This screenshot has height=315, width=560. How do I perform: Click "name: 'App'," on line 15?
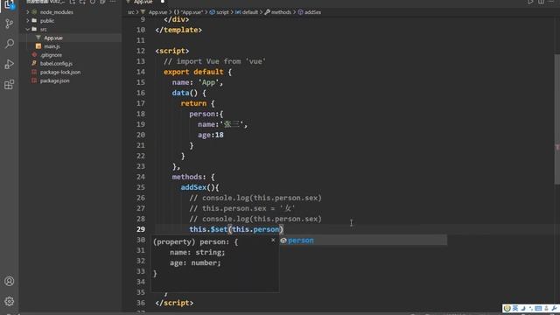coord(198,82)
